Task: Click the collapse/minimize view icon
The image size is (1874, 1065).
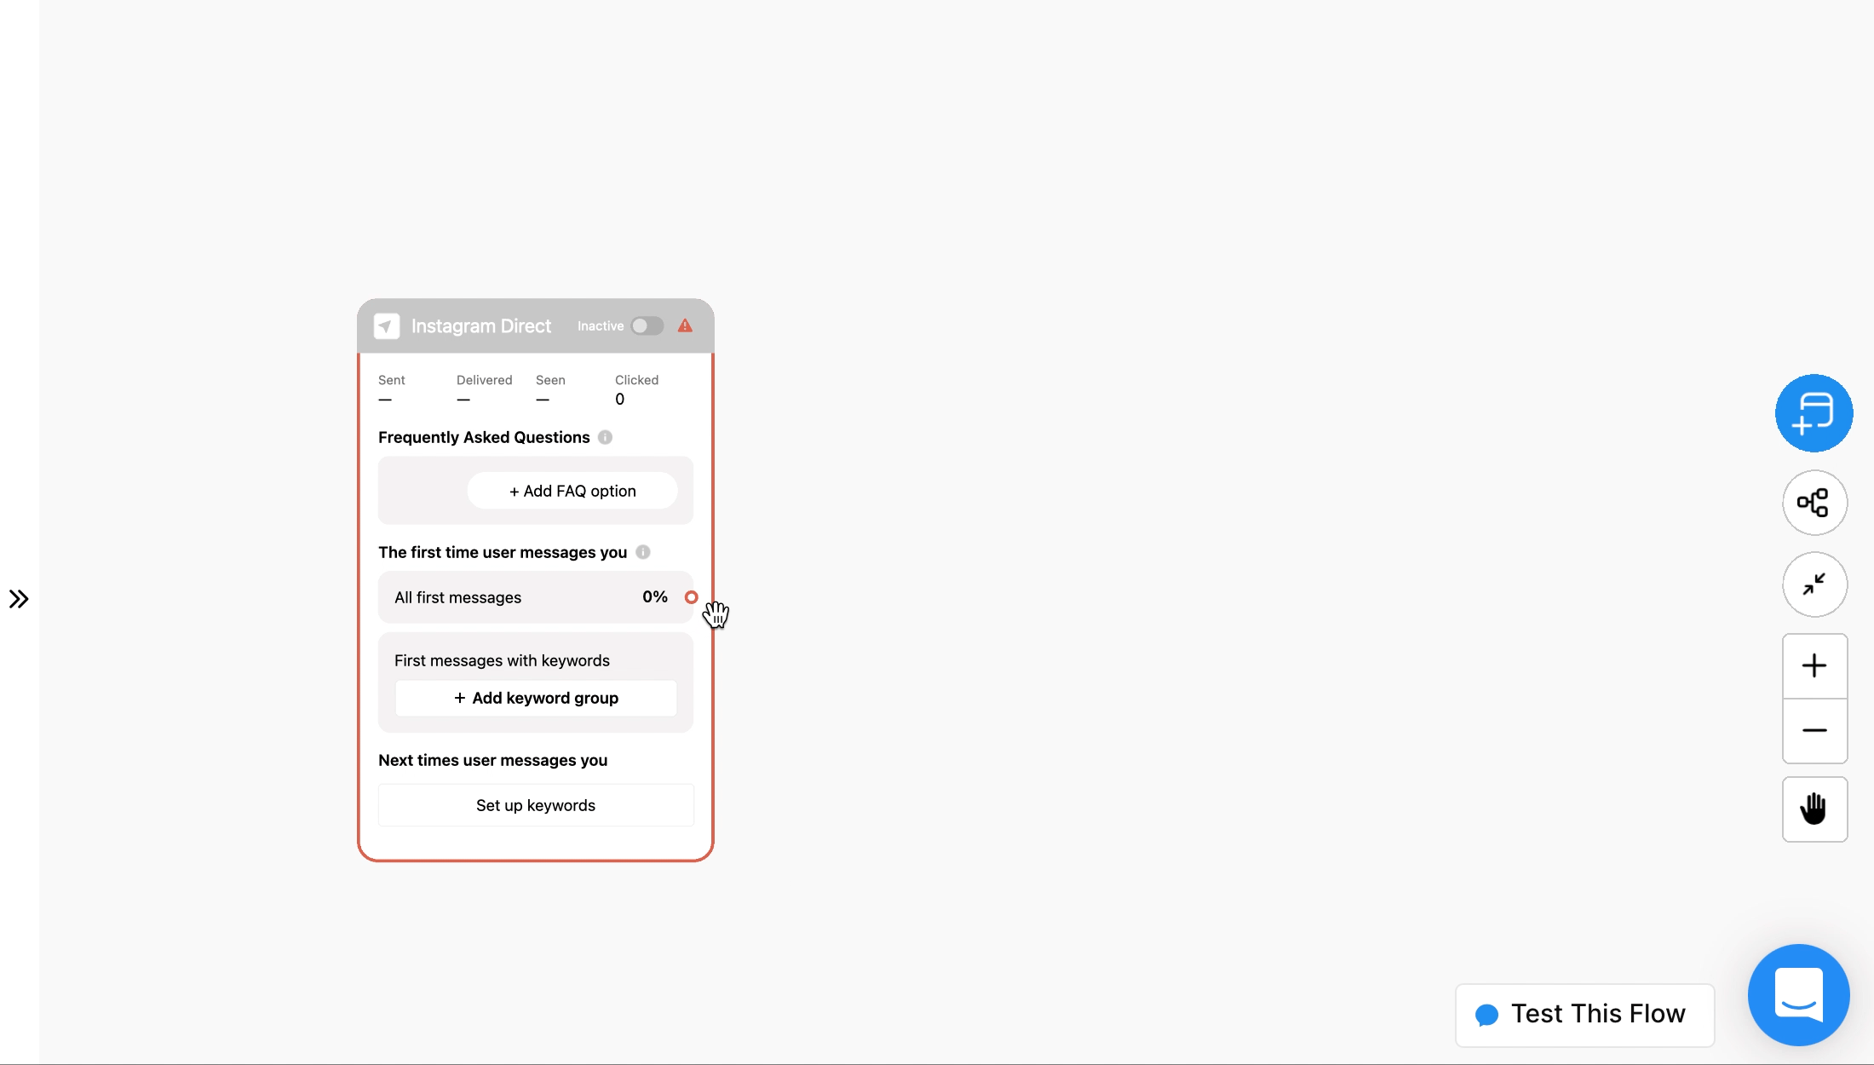Action: coord(1814,584)
